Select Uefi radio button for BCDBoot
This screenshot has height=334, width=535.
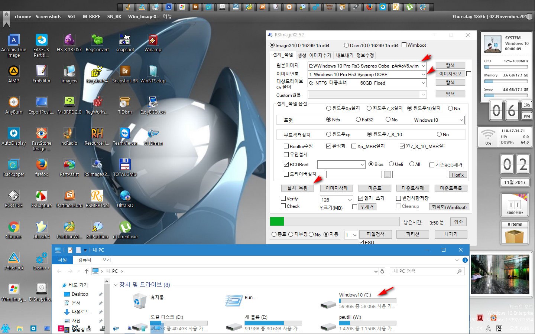click(x=391, y=164)
